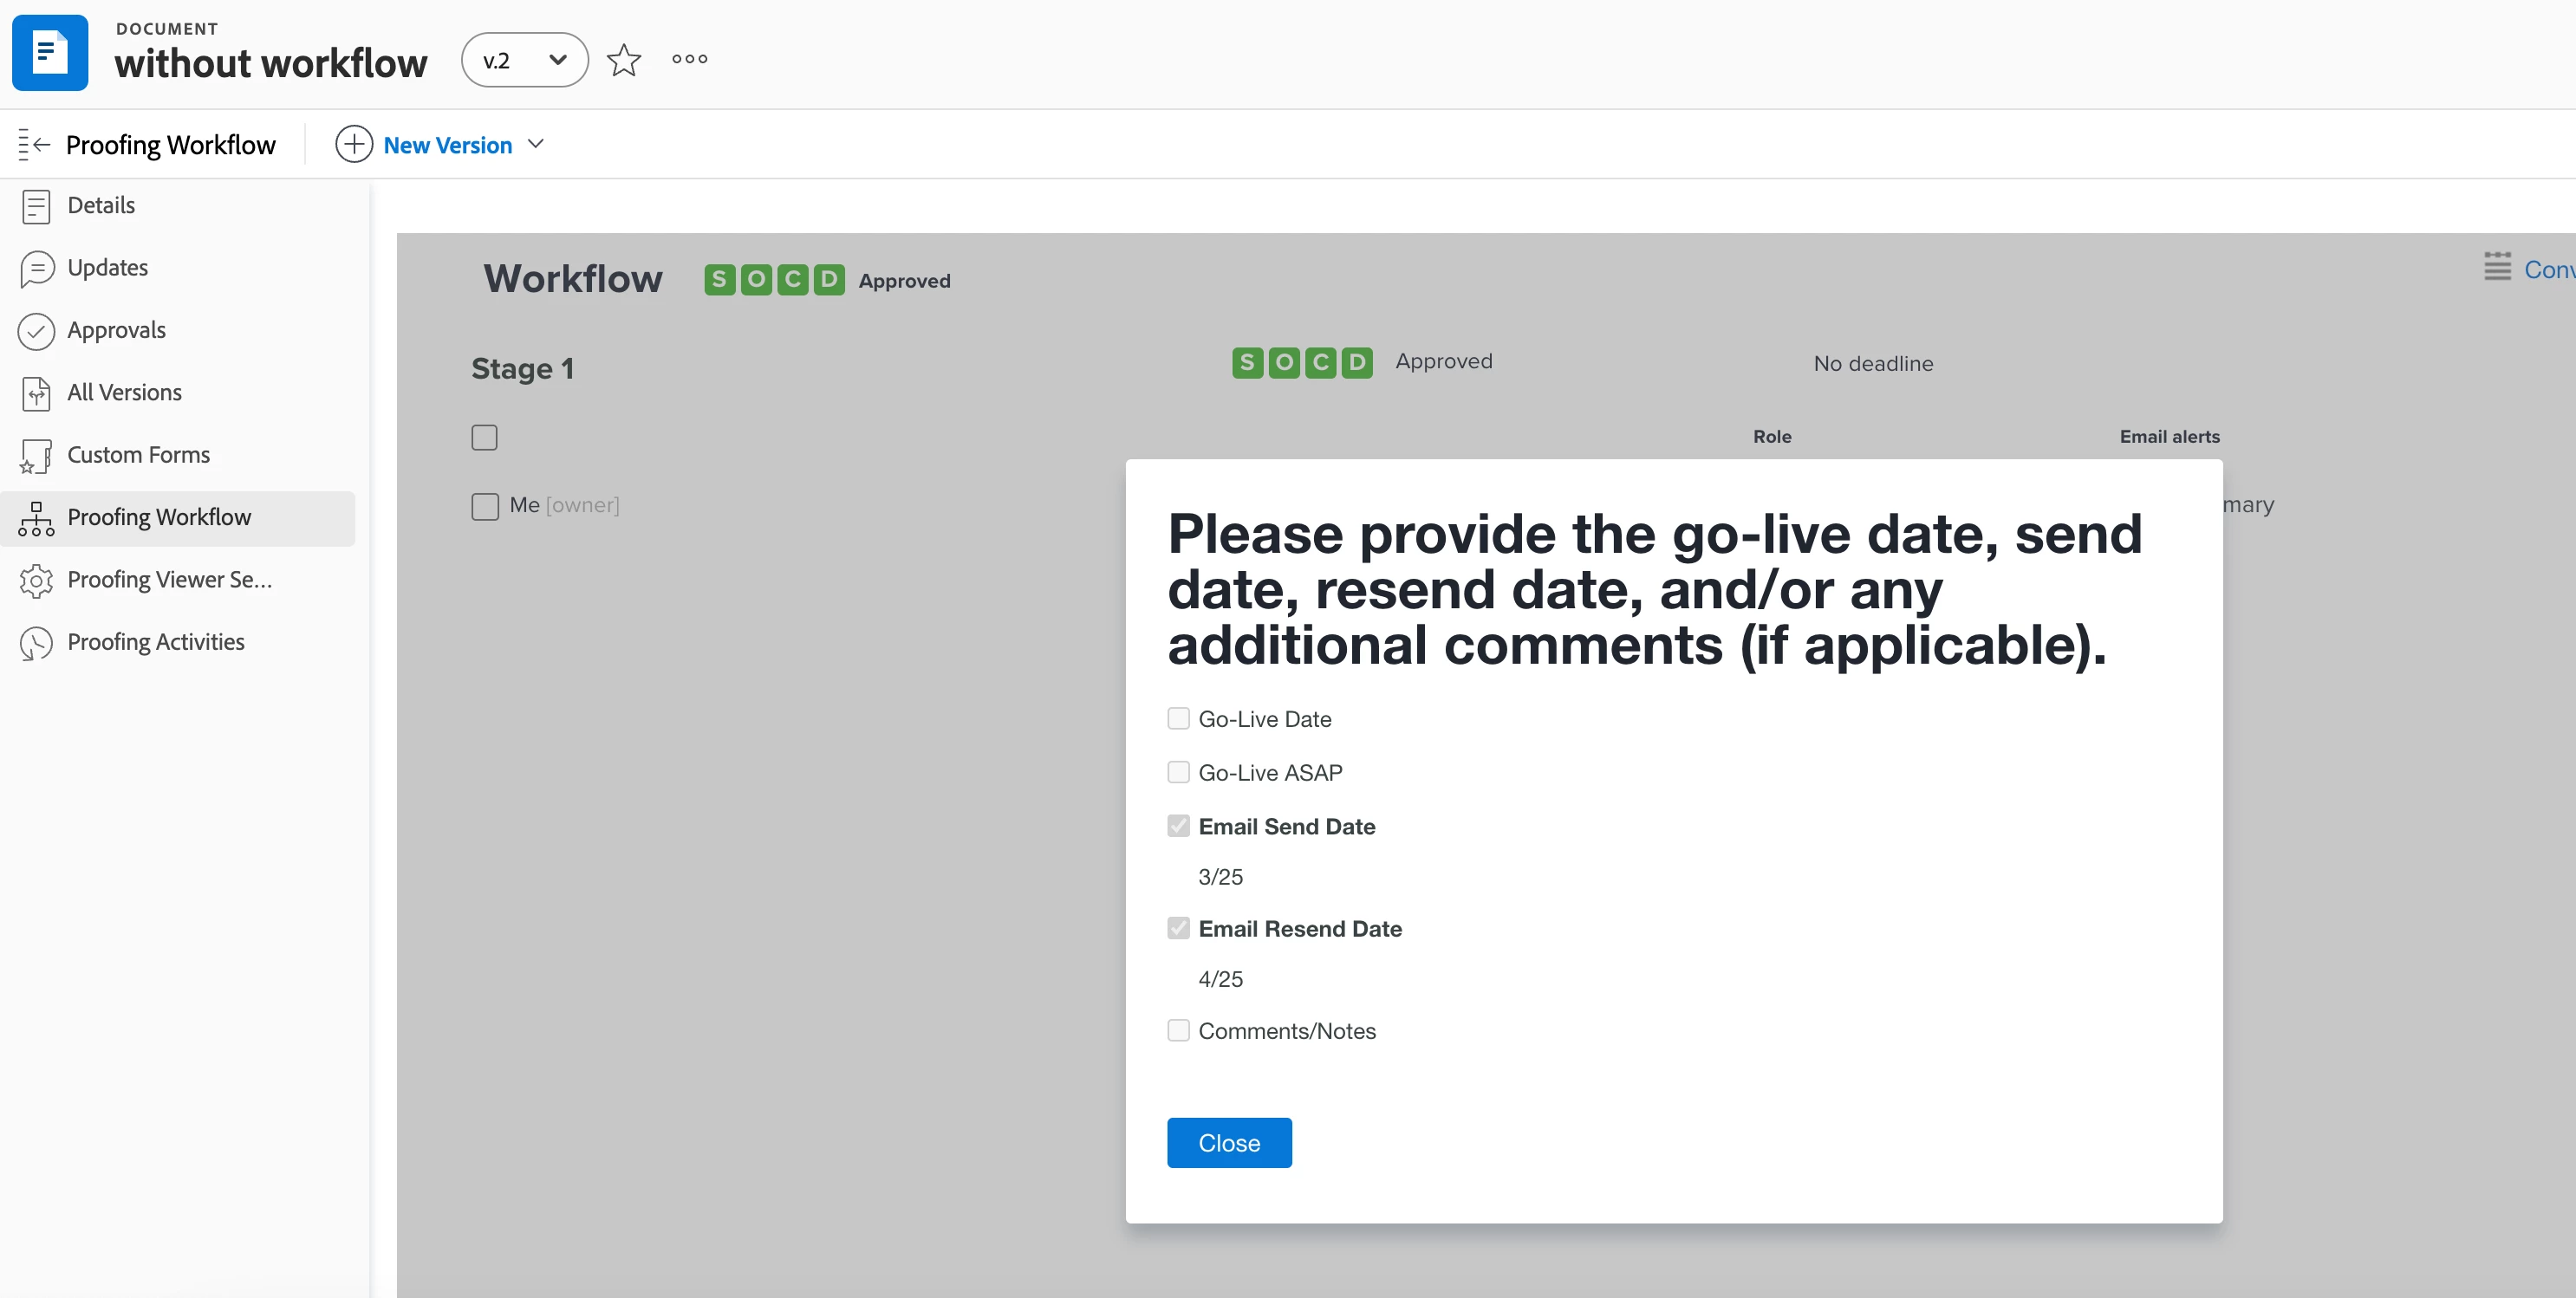Click the plus circle New Version icon
The height and width of the screenshot is (1298, 2576).
coord(353,144)
